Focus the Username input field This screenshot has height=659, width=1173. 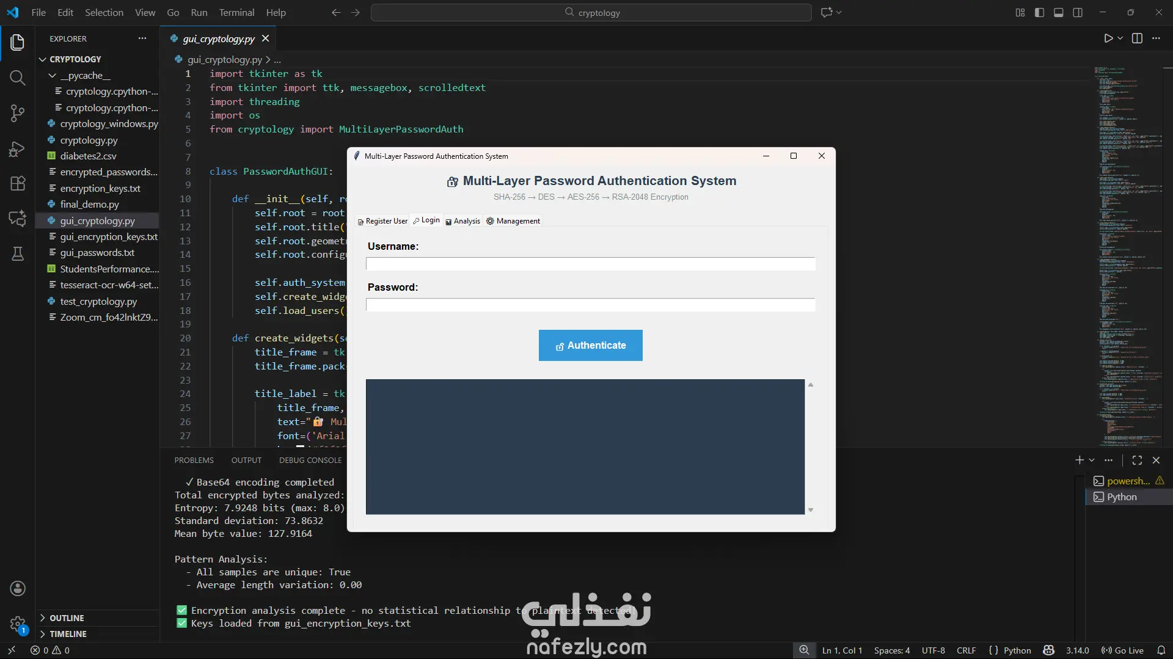point(591,264)
